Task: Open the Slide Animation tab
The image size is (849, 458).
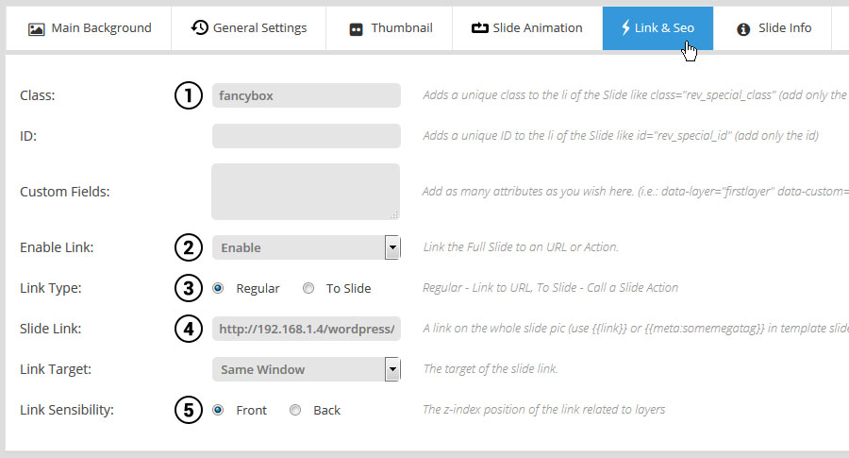Action: 527,28
